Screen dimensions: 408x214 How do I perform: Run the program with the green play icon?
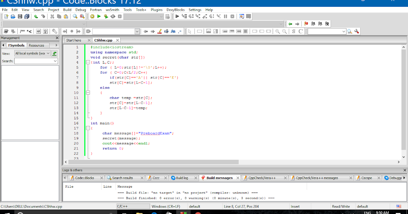99,16
